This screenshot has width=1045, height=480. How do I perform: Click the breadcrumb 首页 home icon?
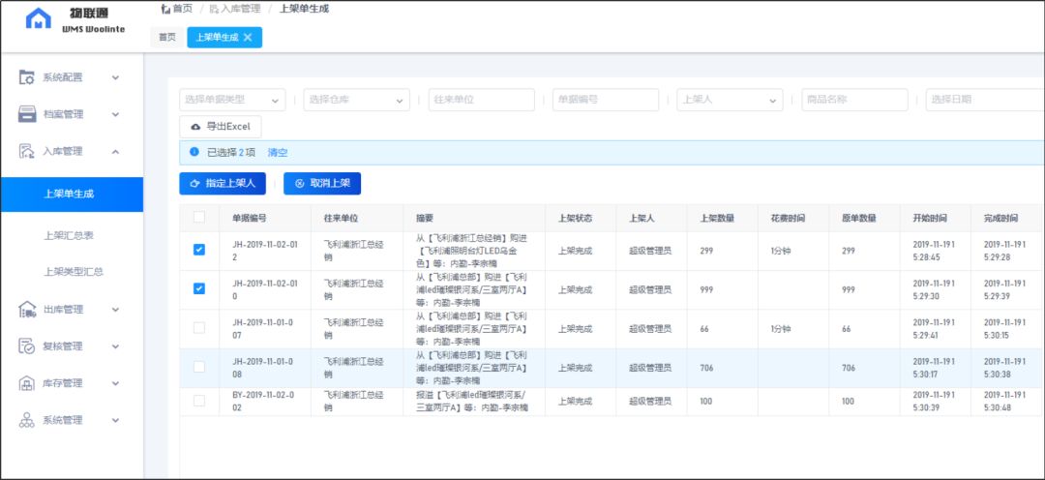165,10
